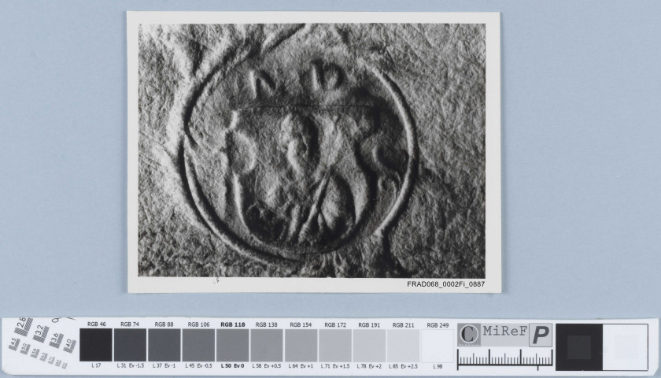
Task: Click the RGB 249 white patch
Action: [438, 345]
